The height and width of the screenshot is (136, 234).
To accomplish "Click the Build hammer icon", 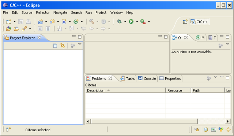I will tap(92, 22).
